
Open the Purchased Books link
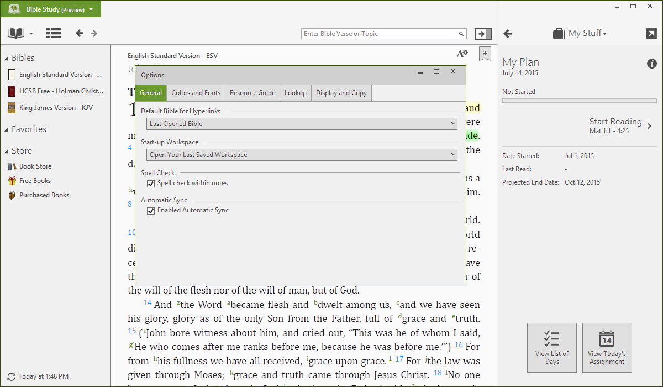44,195
